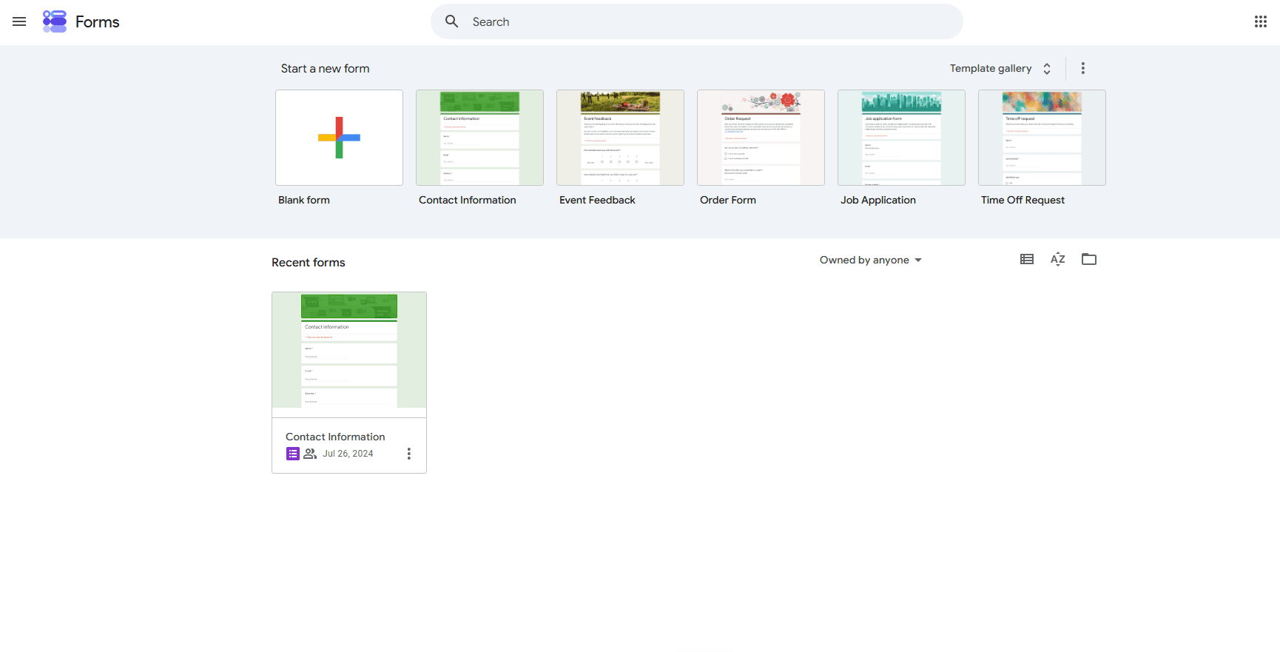Open the Owned by anyone dropdown
The width and height of the screenshot is (1280, 652).
click(871, 260)
